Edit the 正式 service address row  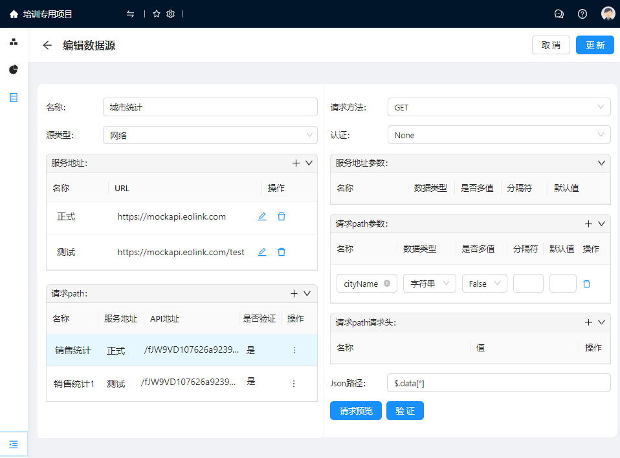262,217
